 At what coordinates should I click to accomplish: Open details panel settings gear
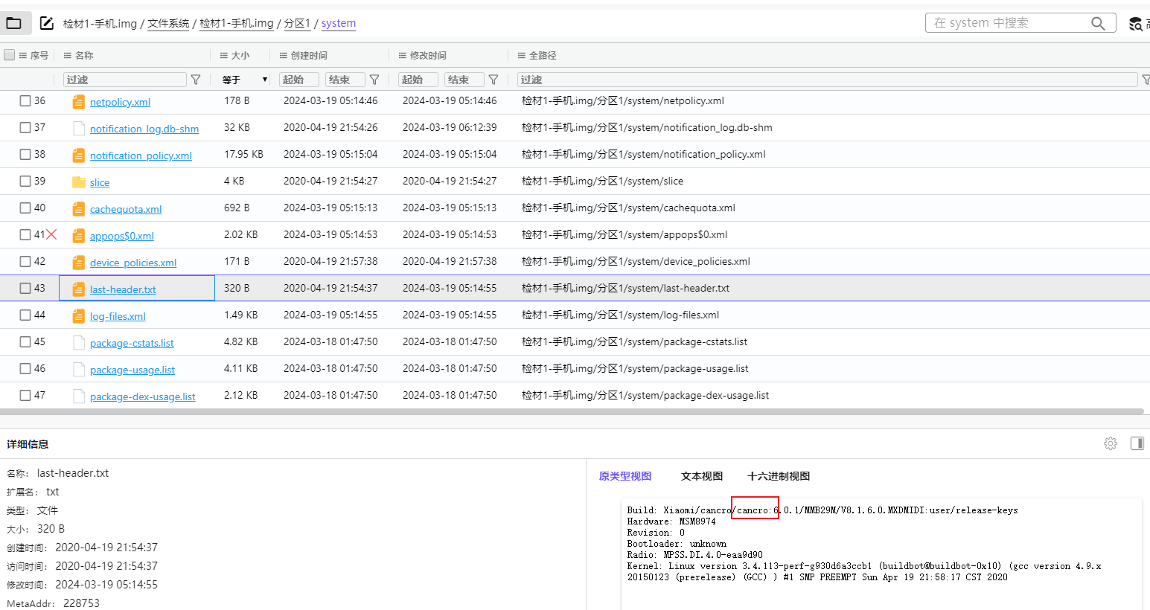pos(1111,443)
